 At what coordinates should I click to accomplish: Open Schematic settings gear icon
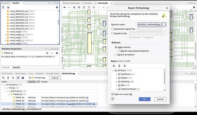194,7
